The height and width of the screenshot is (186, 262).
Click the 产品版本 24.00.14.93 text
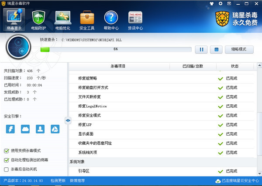23,181
